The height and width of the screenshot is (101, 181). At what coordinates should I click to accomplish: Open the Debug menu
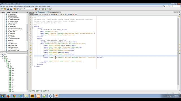click(28, 6)
